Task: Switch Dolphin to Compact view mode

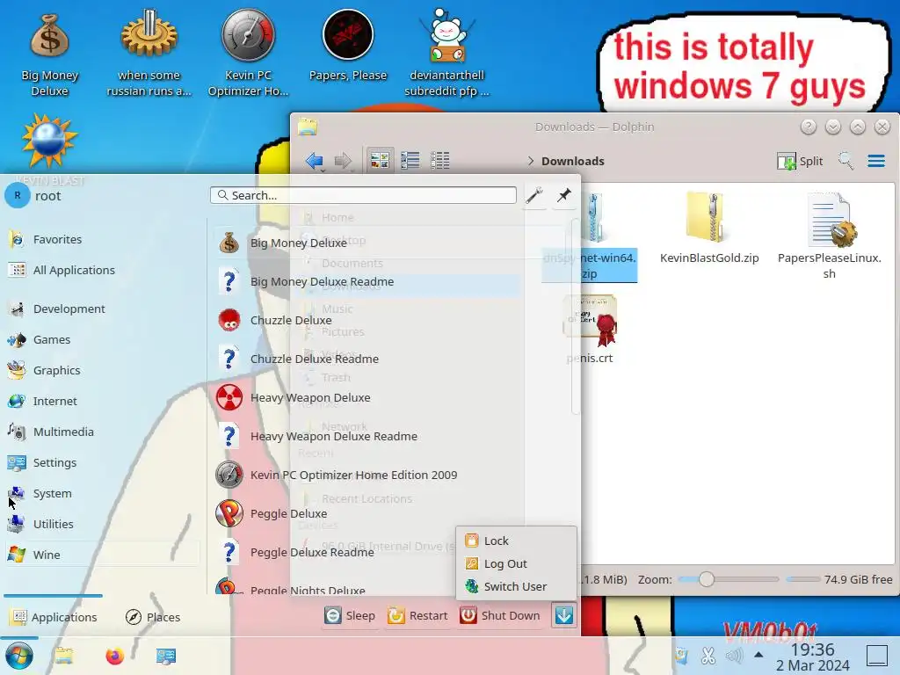Action: tap(410, 161)
